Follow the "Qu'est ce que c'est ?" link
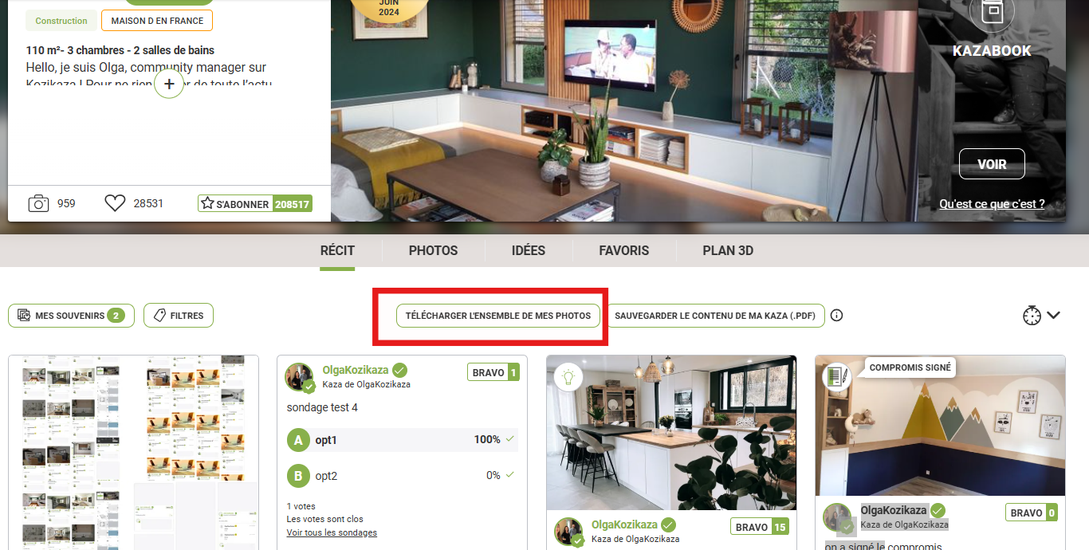 click(992, 204)
